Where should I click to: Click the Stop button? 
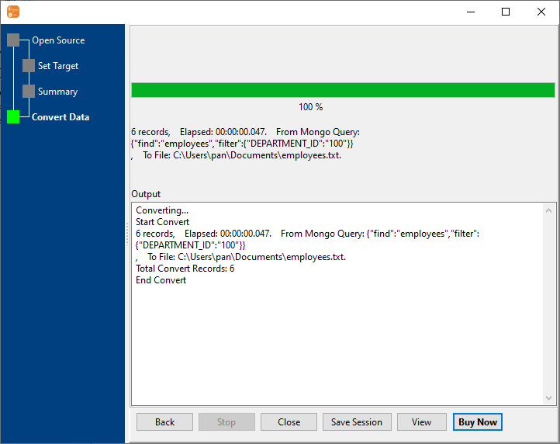point(226,422)
